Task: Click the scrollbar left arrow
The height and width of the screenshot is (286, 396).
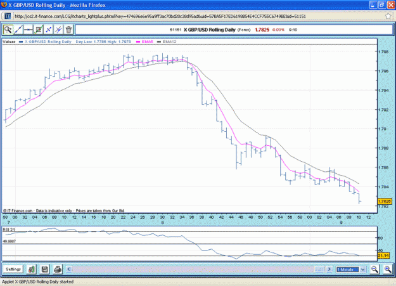Action: (69, 269)
